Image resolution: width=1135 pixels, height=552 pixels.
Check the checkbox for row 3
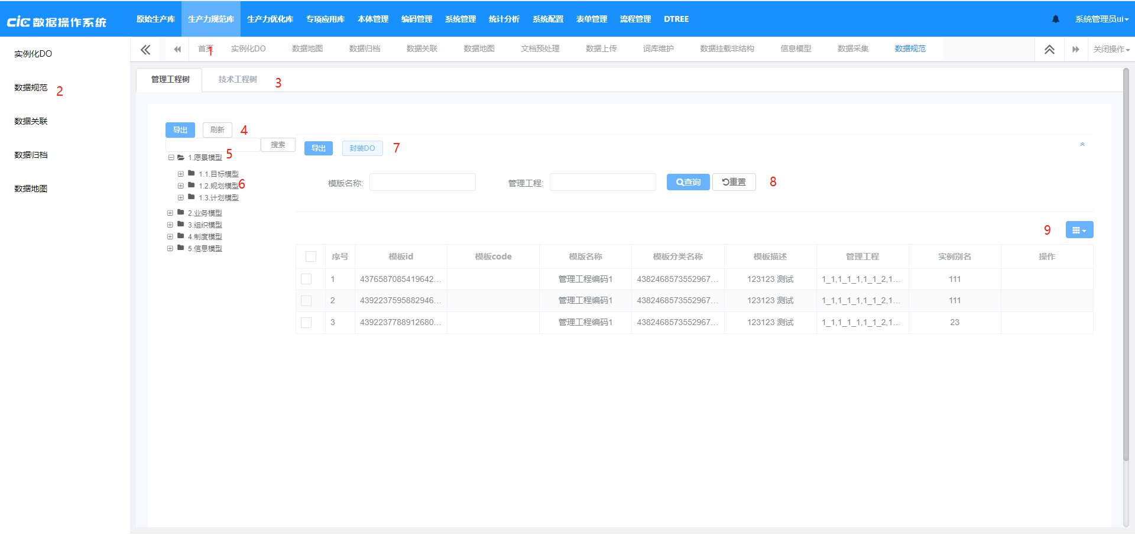pyautogui.click(x=306, y=323)
